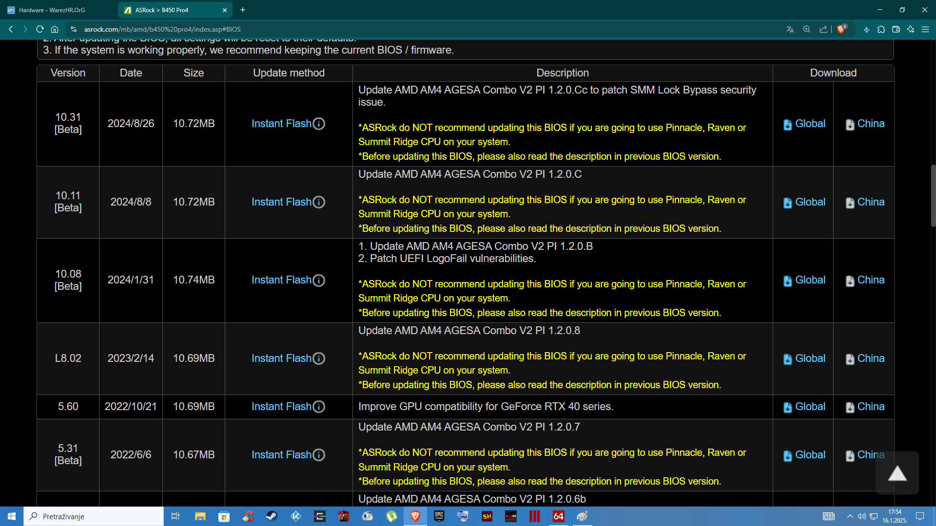Viewport: 936px width, 526px height.
Task: Open the zoom control in the address bar
Action: pos(807,29)
